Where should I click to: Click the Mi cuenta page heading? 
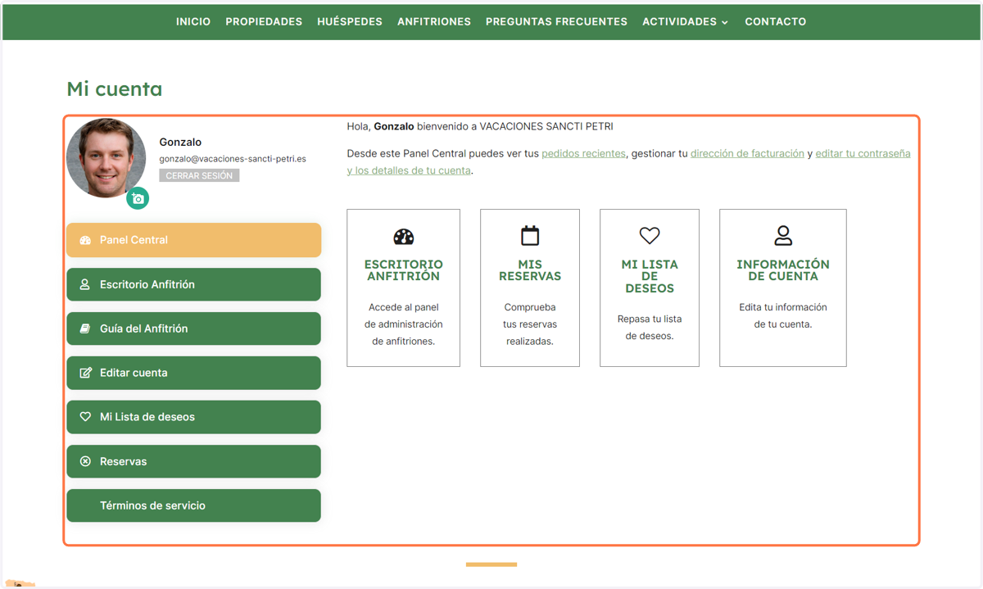(115, 88)
